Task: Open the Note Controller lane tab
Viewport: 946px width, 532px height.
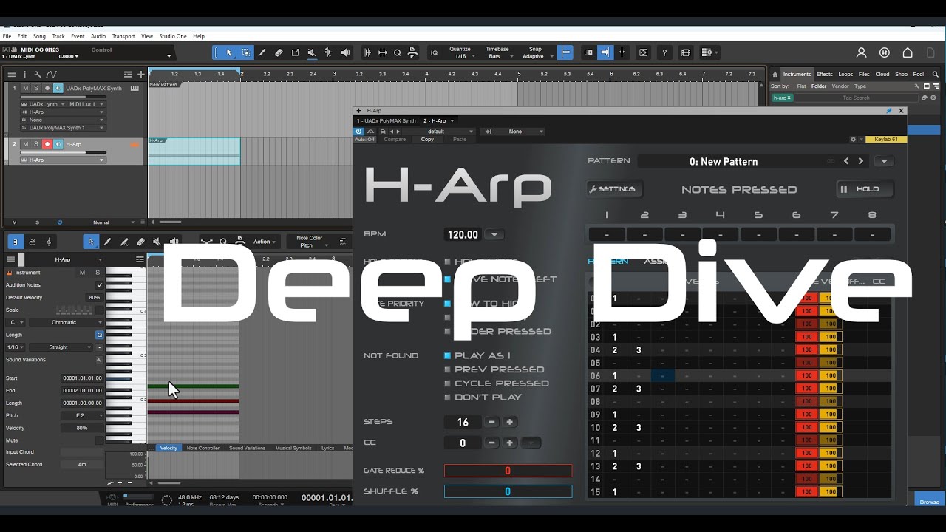Action: pos(203,448)
